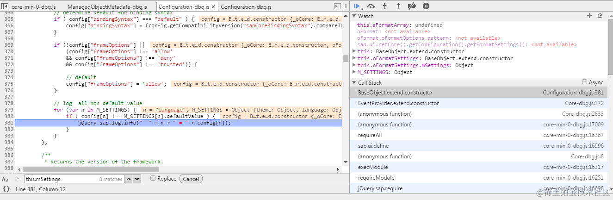Switch to core-min-0-dbg.js tab
The width and height of the screenshot is (613, 200).
[x=34, y=7]
